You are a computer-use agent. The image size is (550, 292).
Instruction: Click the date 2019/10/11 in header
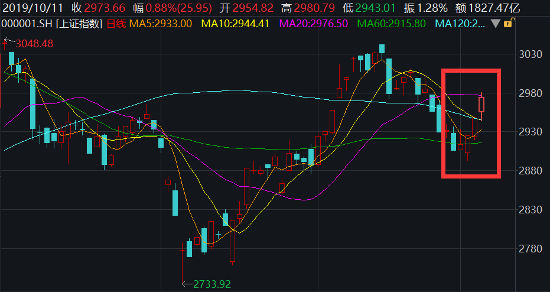(x=34, y=8)
